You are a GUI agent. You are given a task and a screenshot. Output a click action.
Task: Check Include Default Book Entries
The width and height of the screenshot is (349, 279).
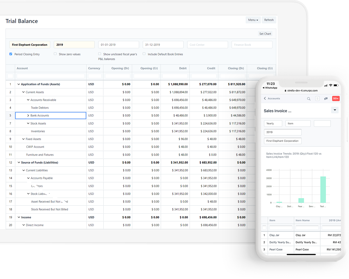[x=144, y=54]
